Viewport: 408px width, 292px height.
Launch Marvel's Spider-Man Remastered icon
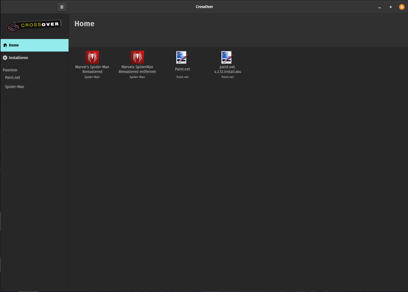(92, 57)
